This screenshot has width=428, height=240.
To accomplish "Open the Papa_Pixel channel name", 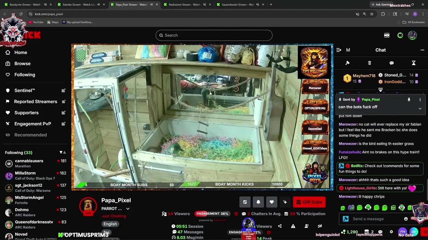I will pos(116,200).
